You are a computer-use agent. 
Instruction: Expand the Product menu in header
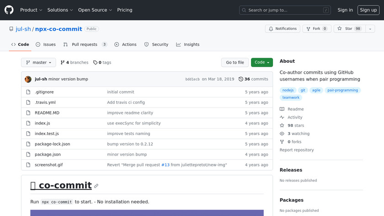[31, 10]
